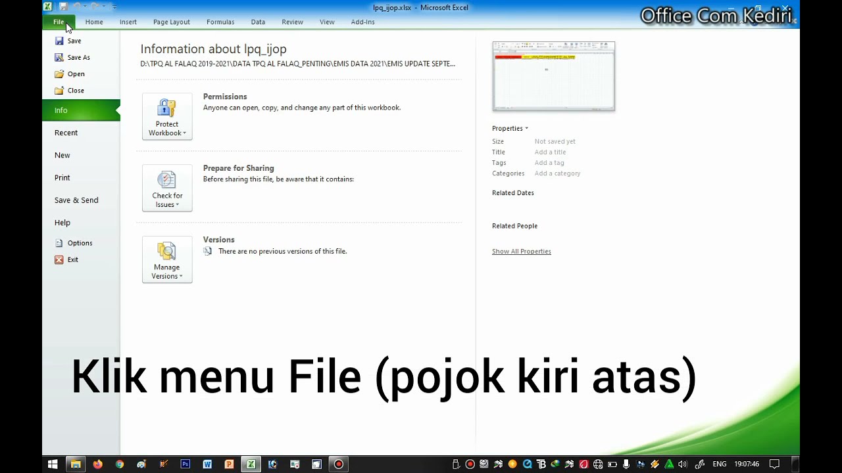
Task: Click the ENG language indicator
Action: coord(720,464)
